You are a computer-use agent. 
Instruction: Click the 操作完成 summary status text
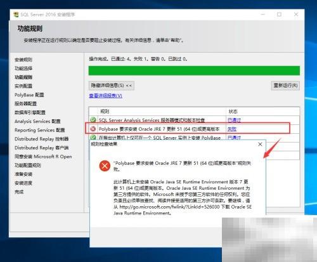coord(138,59)
